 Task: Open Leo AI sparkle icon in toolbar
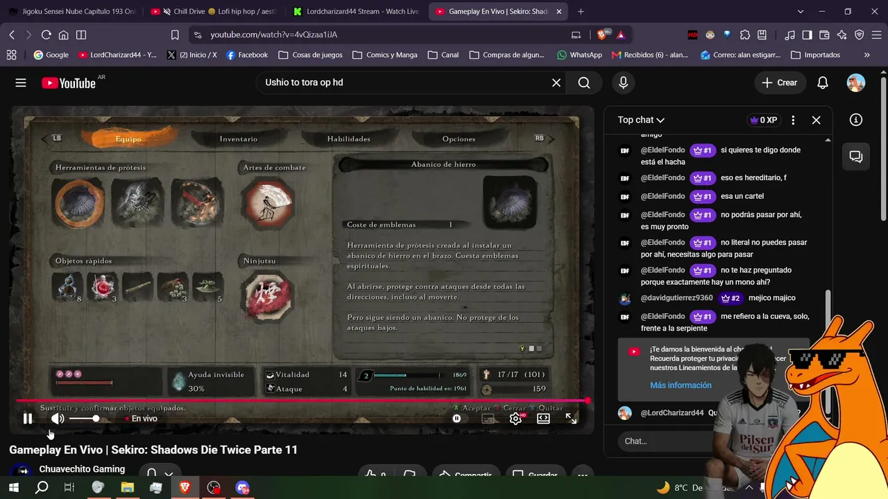point(842,35)
